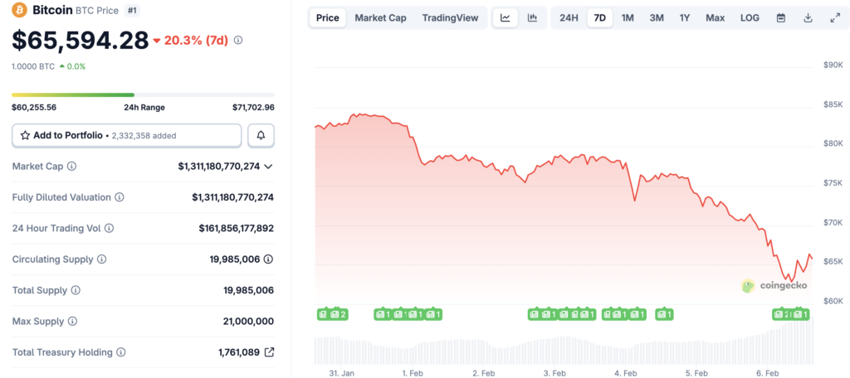Click the Add to Portfolio button
This screenshot has height=378, width=850.
(126, 135)
